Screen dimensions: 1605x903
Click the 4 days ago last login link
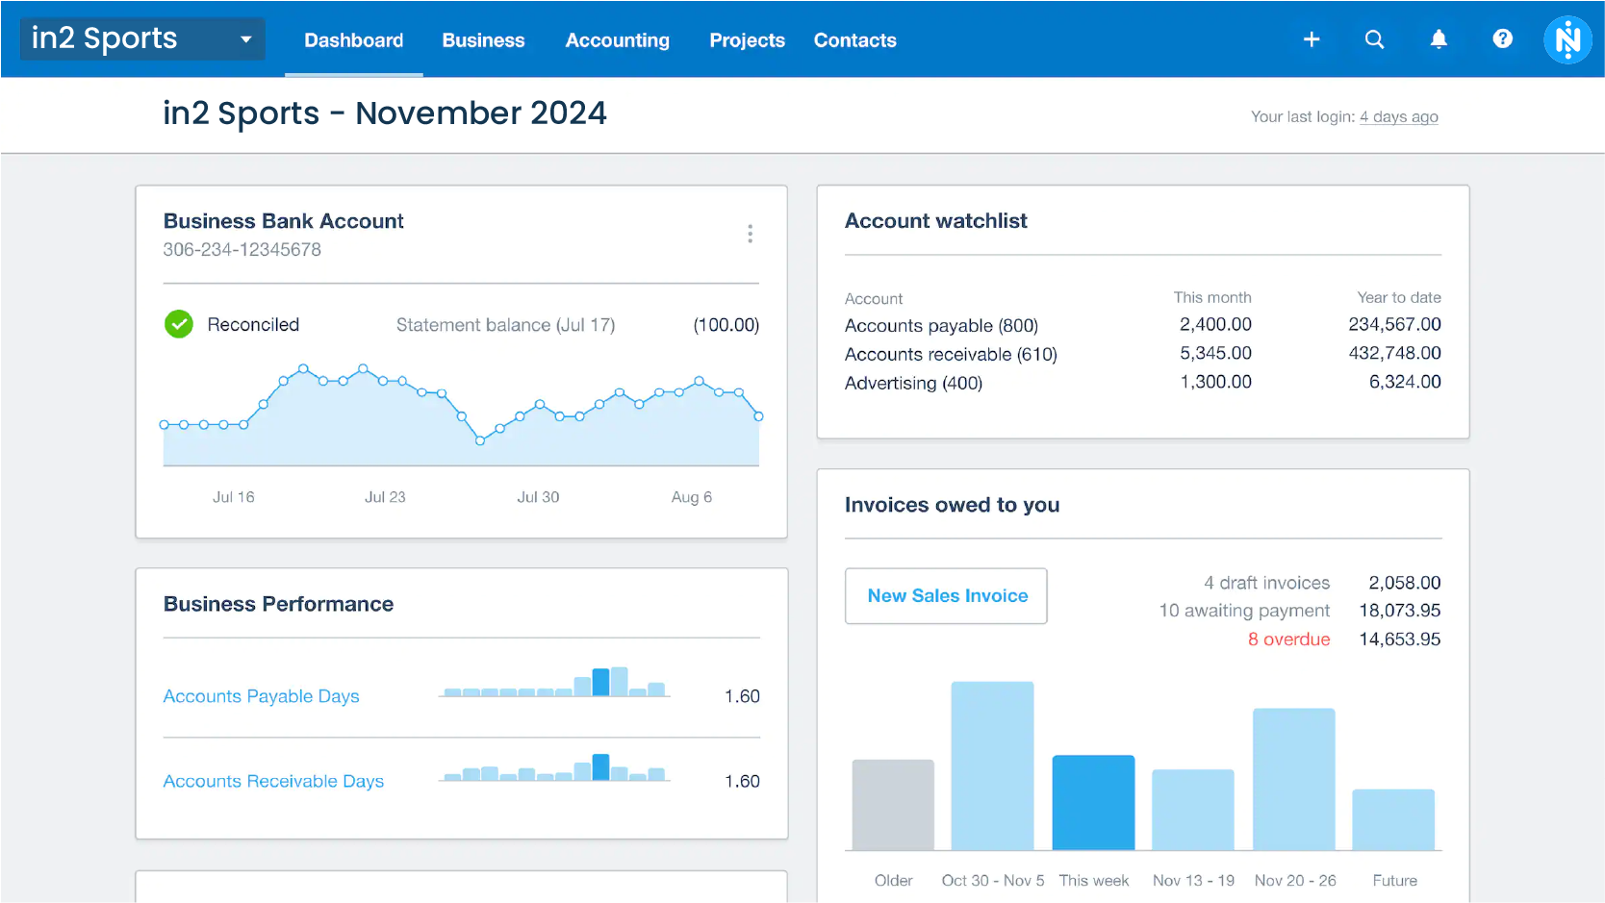(1398, 117)
